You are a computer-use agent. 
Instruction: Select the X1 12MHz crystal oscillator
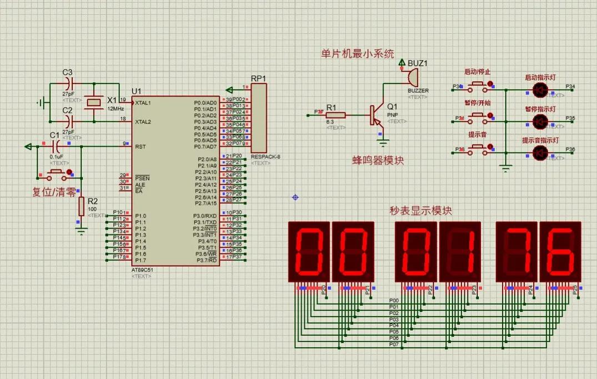click(93, 103)
